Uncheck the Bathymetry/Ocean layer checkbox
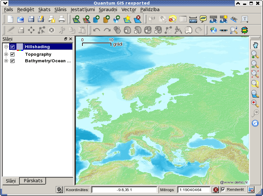The height and width of the screenshot is (196, 263). click(12, 61)
